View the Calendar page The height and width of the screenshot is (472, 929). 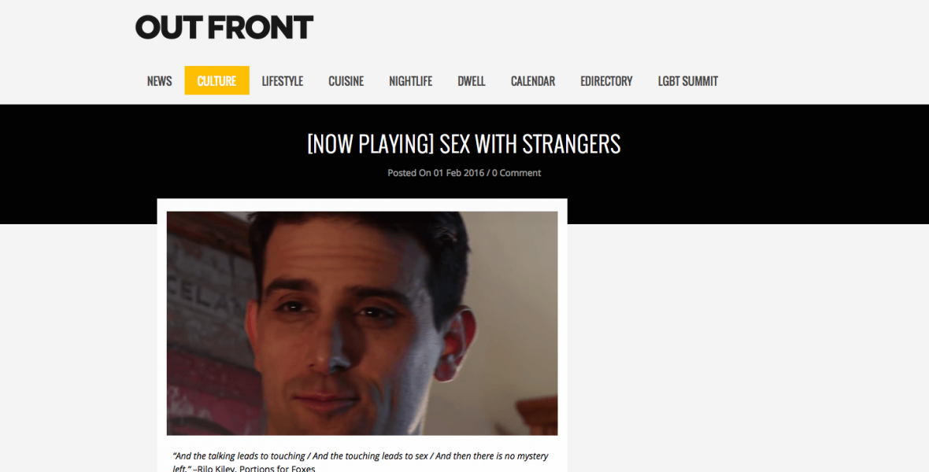533,81
